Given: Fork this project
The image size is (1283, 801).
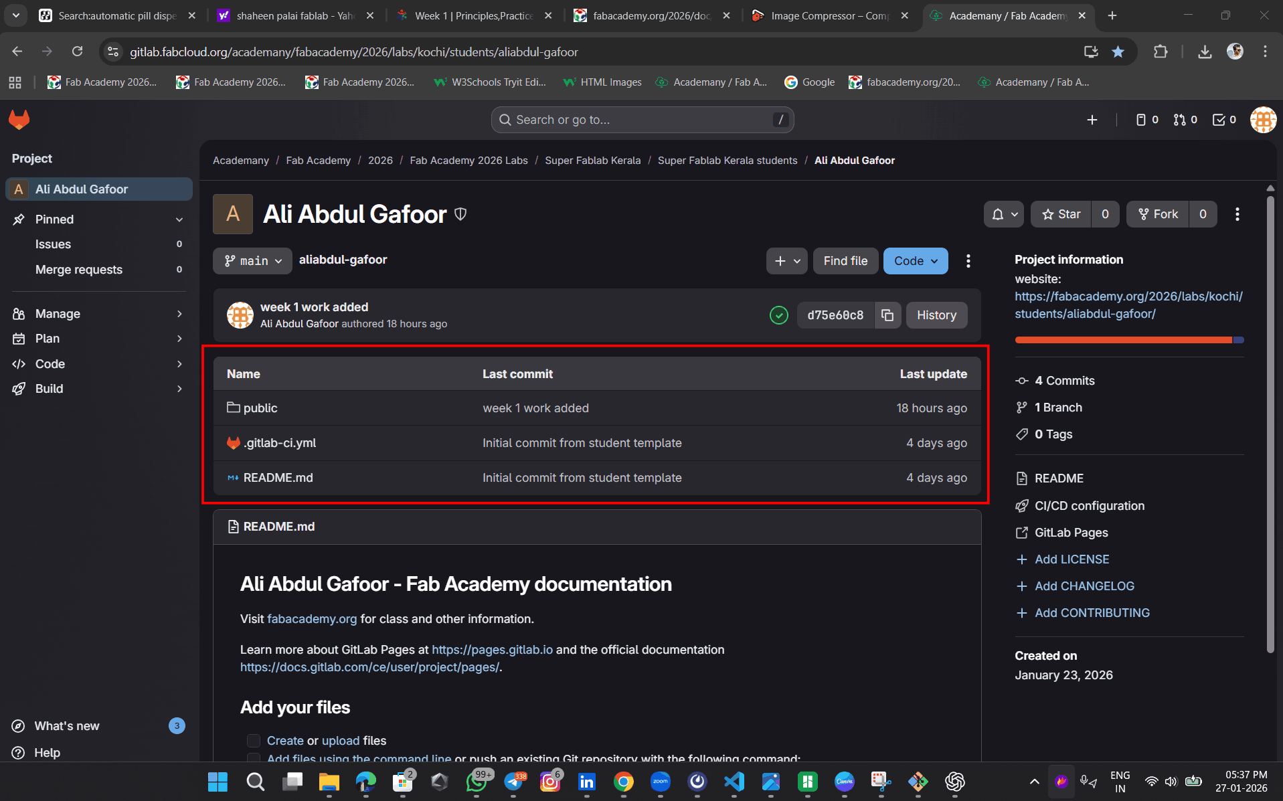Looking at the screenshot, I should tap(1158, 214).
